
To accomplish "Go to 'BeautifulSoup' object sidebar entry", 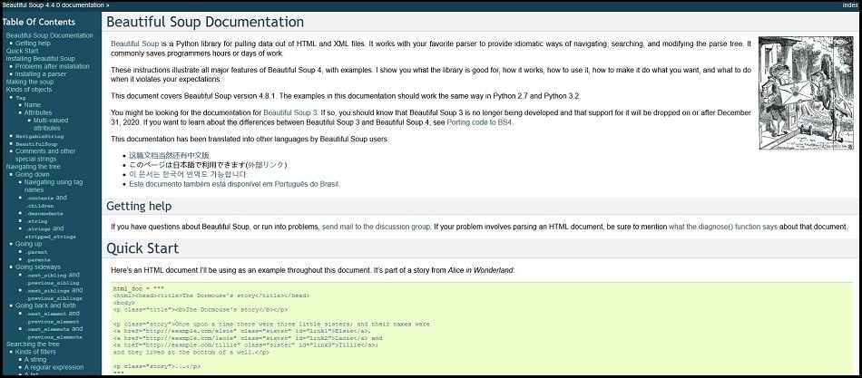I will coord(36,143).
